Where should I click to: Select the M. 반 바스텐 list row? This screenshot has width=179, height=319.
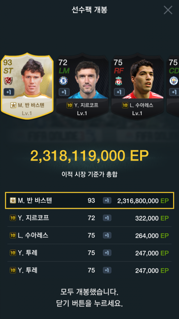[89, 200]
